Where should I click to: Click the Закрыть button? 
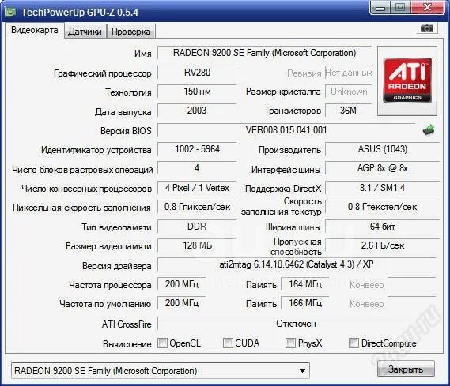click(406, 369)
